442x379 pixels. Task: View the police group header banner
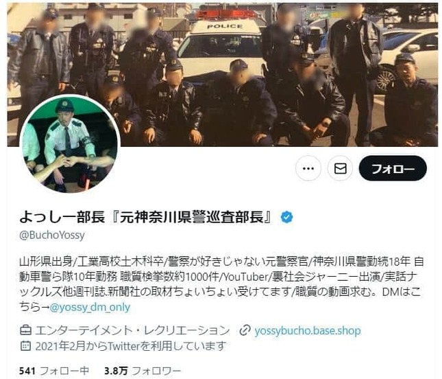point(223,75)
